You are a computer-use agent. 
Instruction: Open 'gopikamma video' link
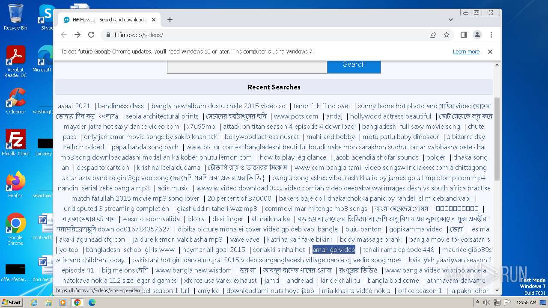point(416,229)
